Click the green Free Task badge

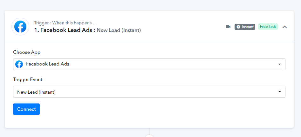tap(268, 27)
